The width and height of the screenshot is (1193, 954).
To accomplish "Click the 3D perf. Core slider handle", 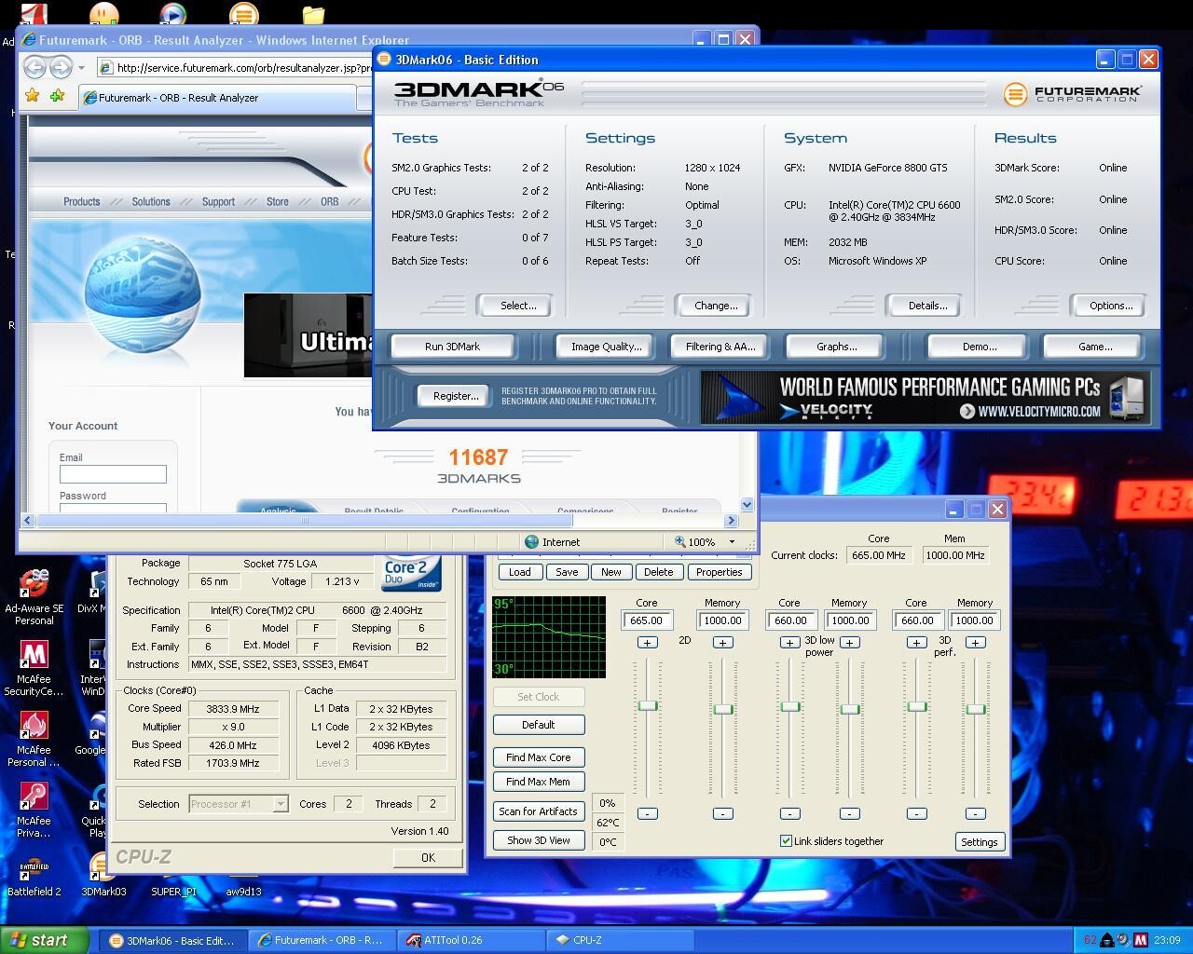I will 916,707.
